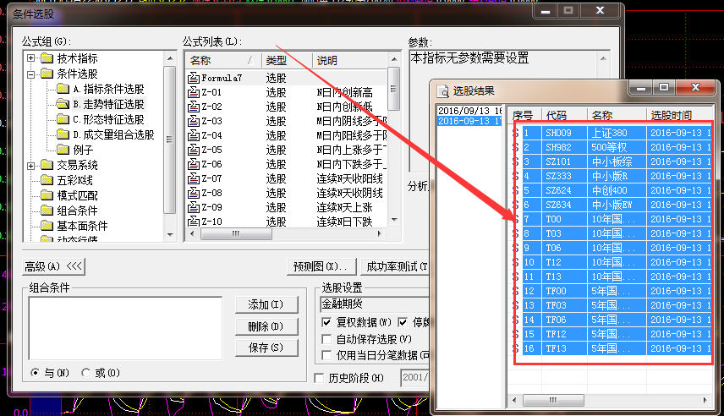Select the A.指标条件选股 folder

coord(63,89)
